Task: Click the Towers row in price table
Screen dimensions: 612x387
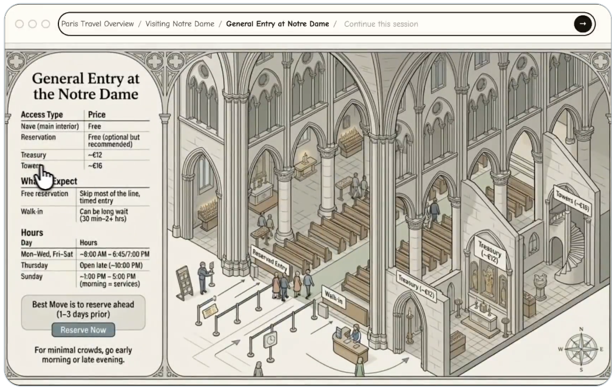Action: [x=85, y=166]
